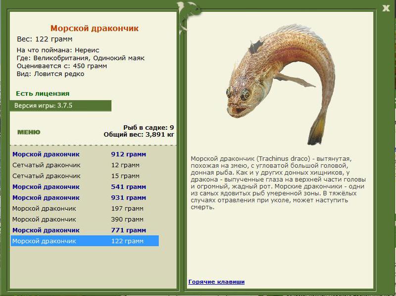Click the Trachinus draco description text

pos(278,183)
